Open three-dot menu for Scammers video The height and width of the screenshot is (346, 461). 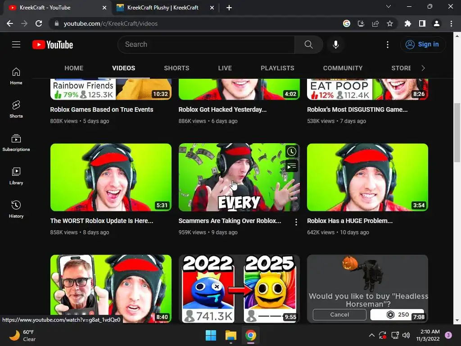tap(296, 222)
